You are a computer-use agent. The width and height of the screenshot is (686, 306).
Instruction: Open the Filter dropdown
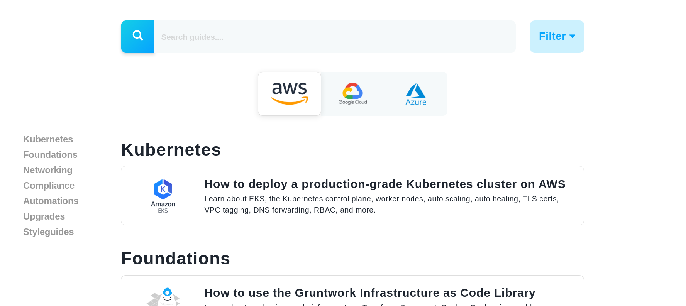coord(557,37)
